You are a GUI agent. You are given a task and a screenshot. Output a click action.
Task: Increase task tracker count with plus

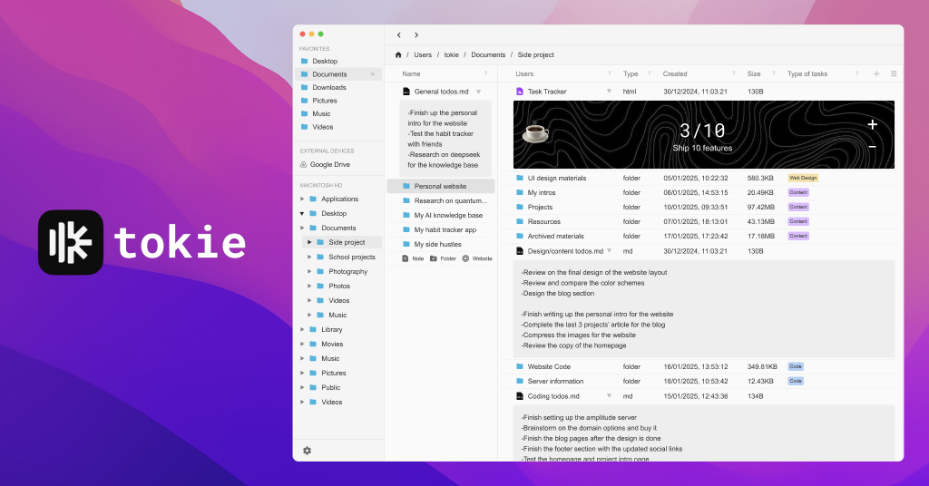tap(872, 125)
